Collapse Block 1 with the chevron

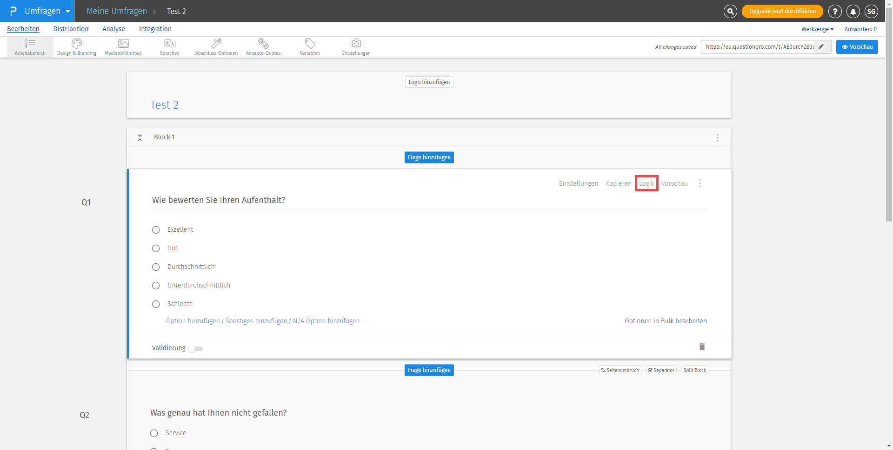point(140,137)
